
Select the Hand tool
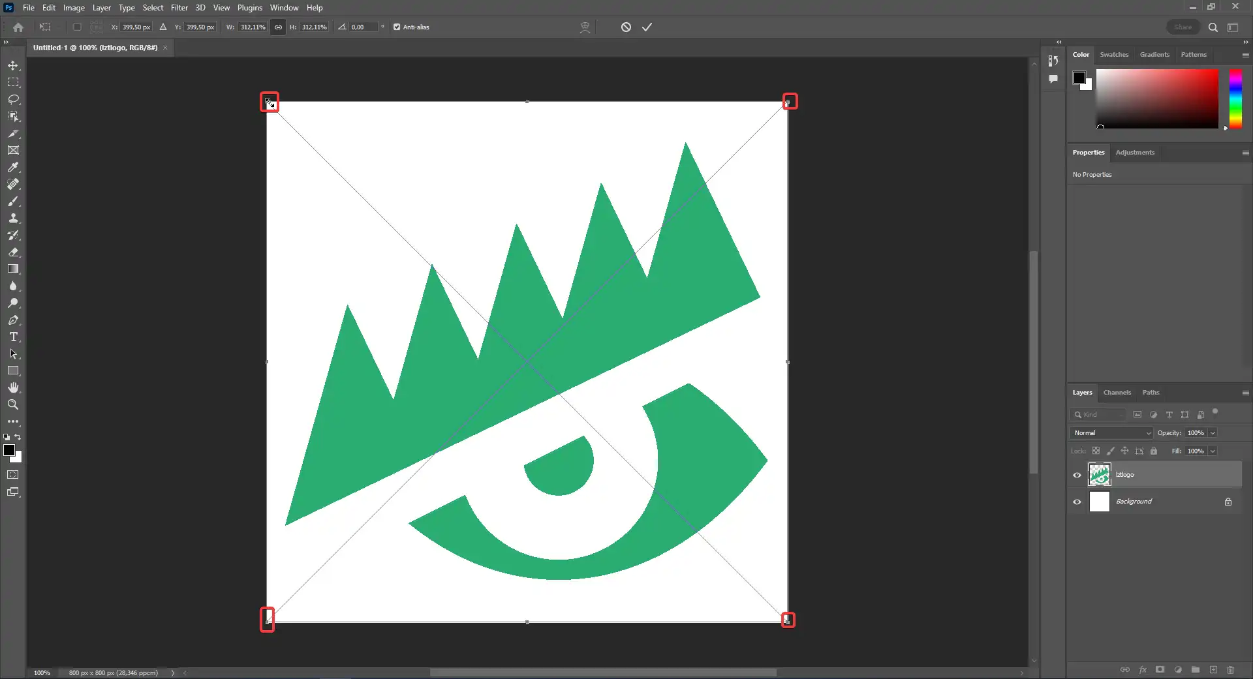pyautogui.click(x=13, y=388)
